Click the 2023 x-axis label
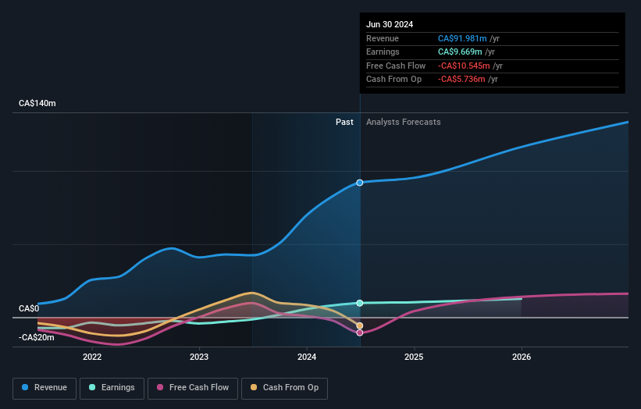 click(199, 357)
